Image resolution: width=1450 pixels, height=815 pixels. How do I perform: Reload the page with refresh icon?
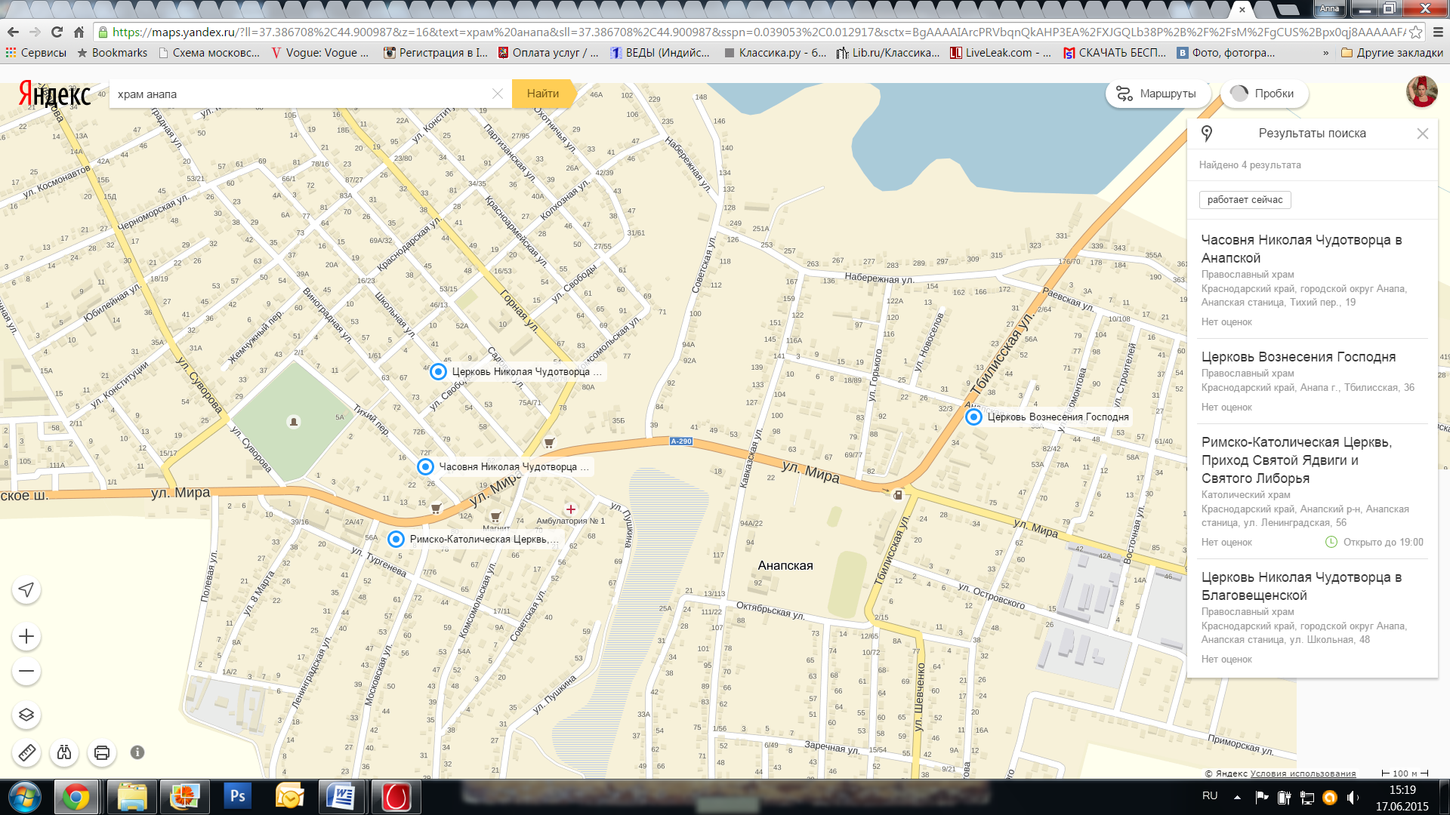point(57,32)
